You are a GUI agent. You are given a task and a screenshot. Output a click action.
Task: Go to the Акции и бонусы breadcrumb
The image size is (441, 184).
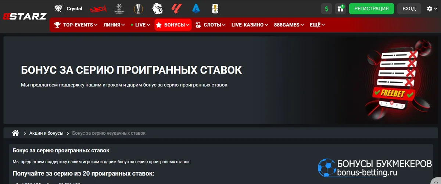[46, 133]
